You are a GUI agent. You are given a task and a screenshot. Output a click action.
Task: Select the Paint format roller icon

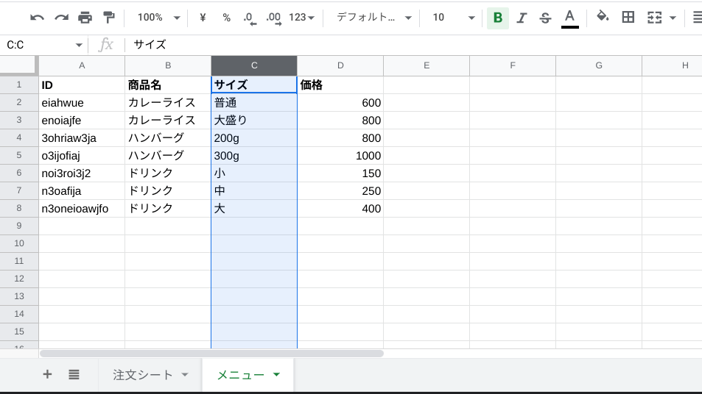109,18
